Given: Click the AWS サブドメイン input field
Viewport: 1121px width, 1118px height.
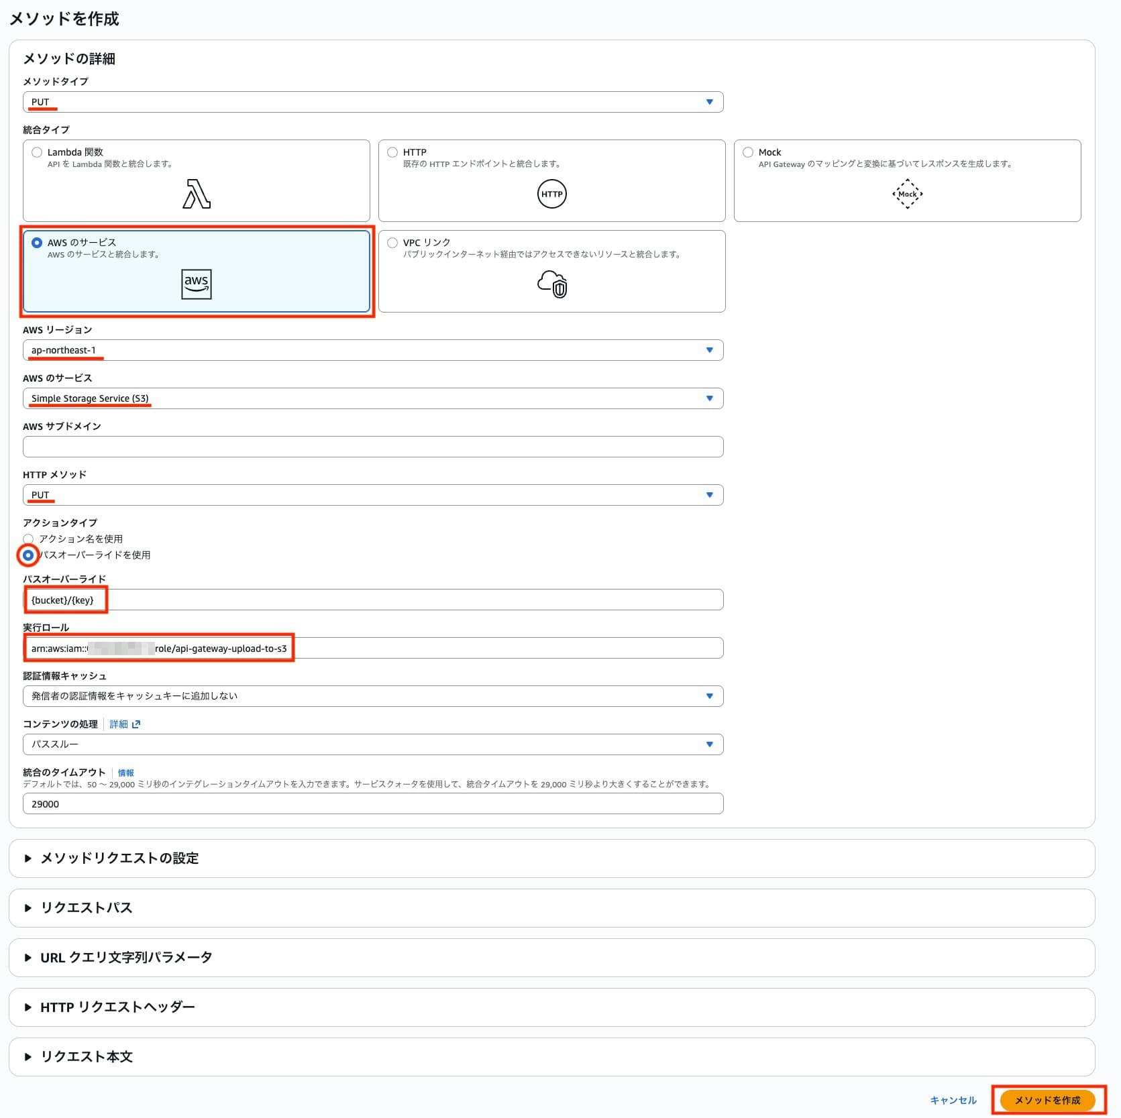Looking at the screenshot, I should point(372,446).
